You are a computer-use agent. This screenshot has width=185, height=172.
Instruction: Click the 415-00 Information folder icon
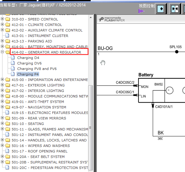point(8,80)
